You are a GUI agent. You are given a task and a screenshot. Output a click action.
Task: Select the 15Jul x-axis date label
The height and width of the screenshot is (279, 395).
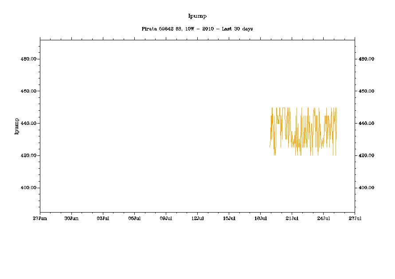tap(229, 218)
